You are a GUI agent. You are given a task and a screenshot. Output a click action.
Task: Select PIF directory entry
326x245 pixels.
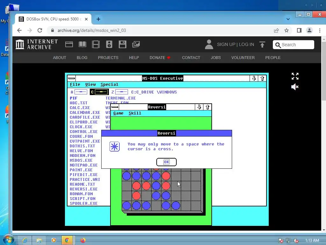click(x=74, y=98)
